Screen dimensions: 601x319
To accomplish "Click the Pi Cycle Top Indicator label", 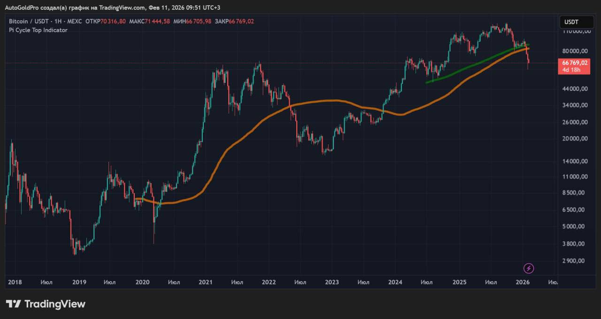I will [38, 30].
